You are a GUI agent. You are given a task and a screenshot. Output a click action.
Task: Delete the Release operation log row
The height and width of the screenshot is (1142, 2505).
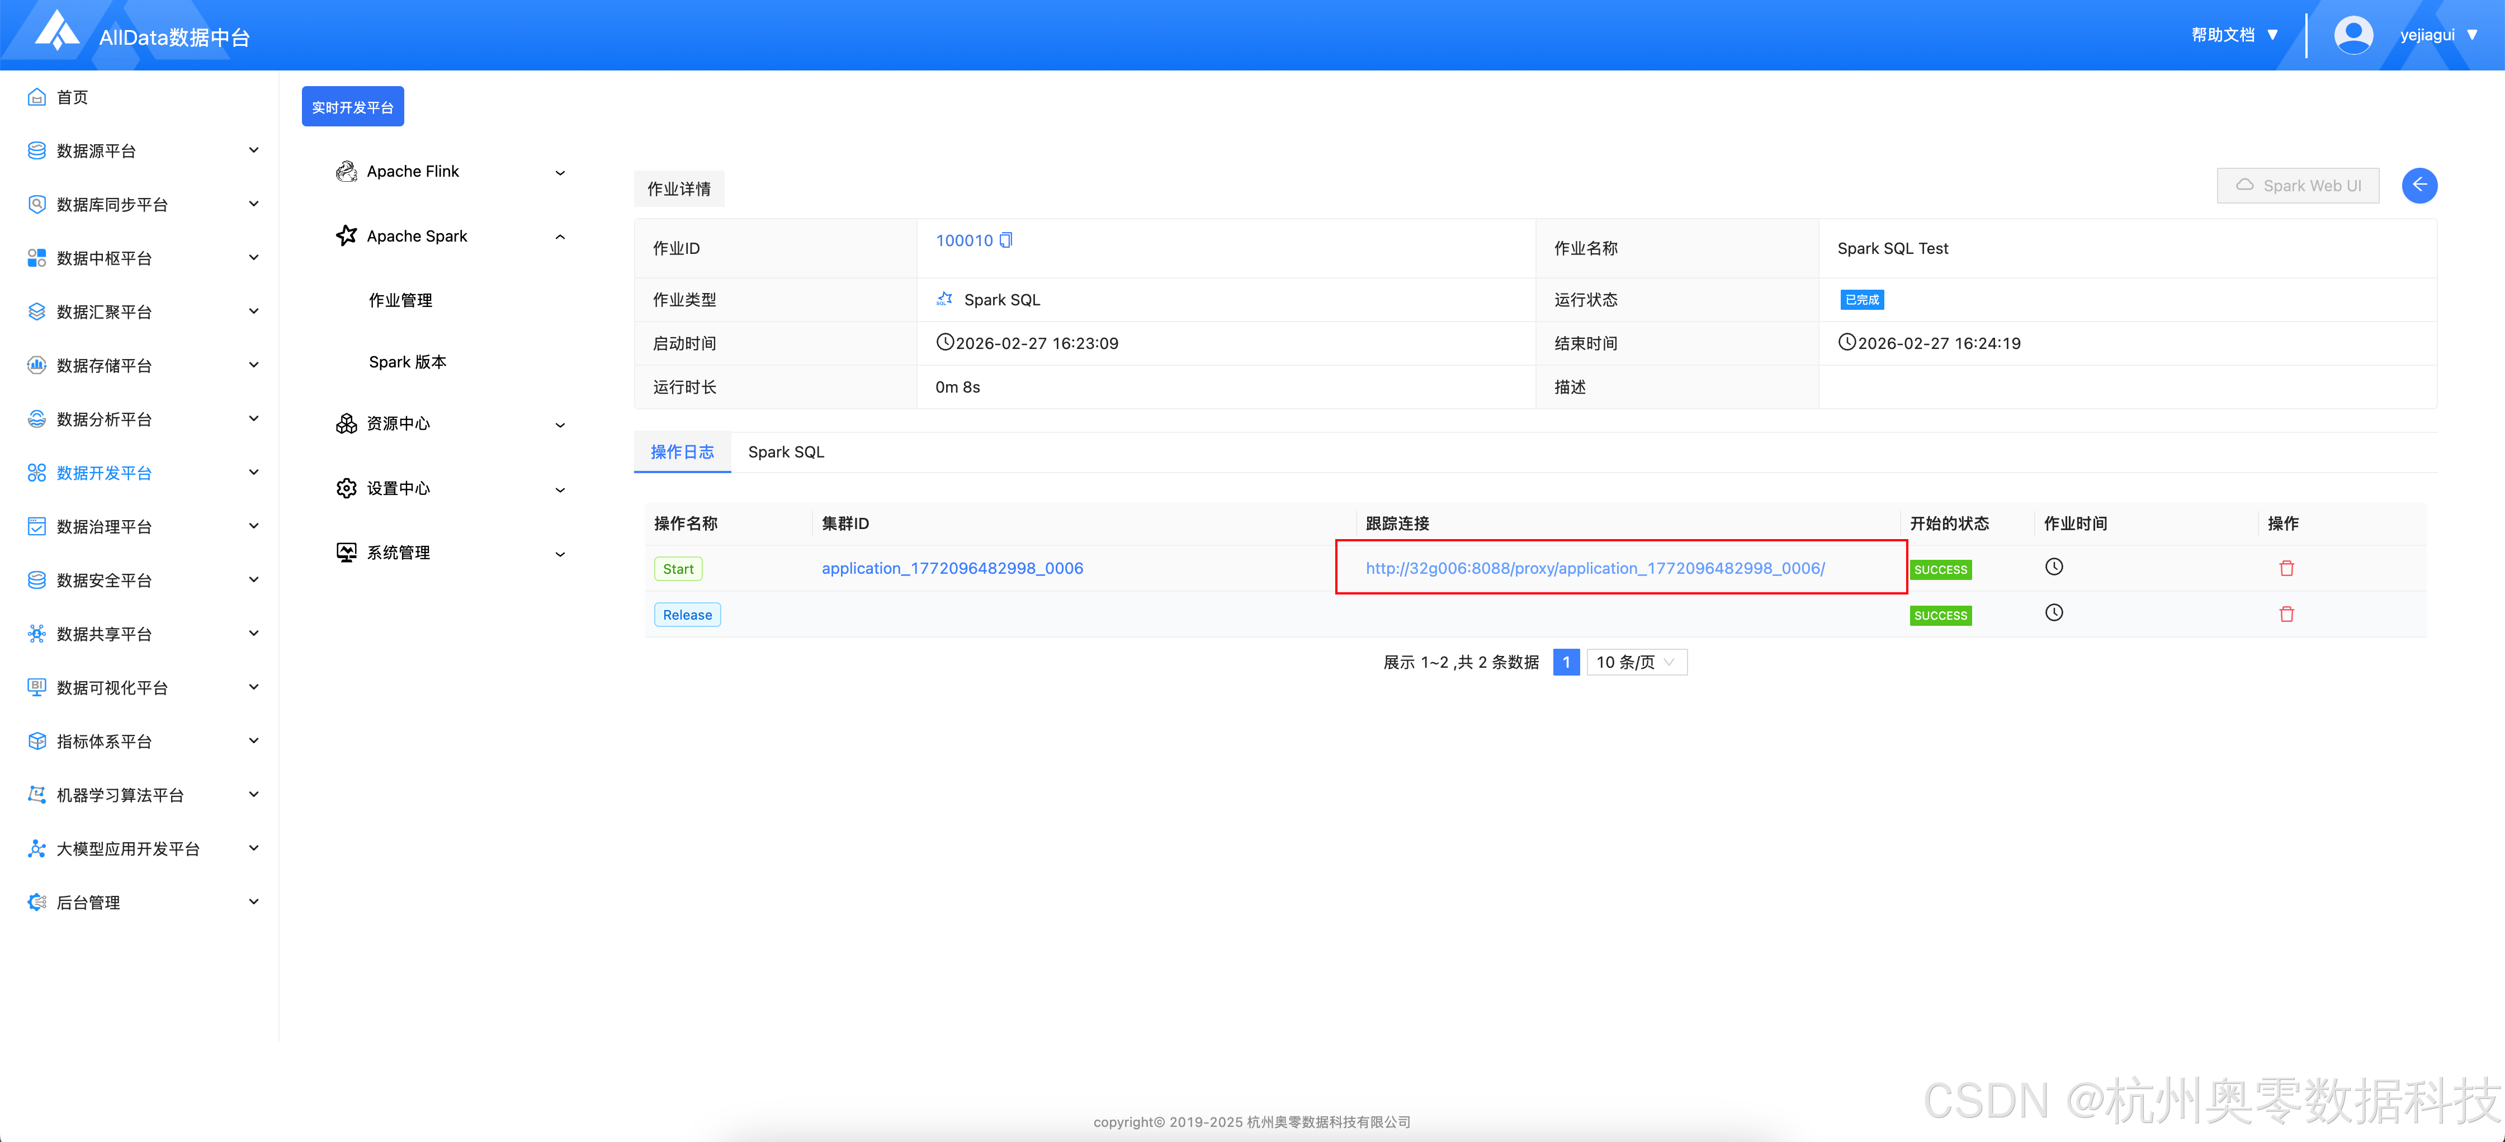(2286, 614)
